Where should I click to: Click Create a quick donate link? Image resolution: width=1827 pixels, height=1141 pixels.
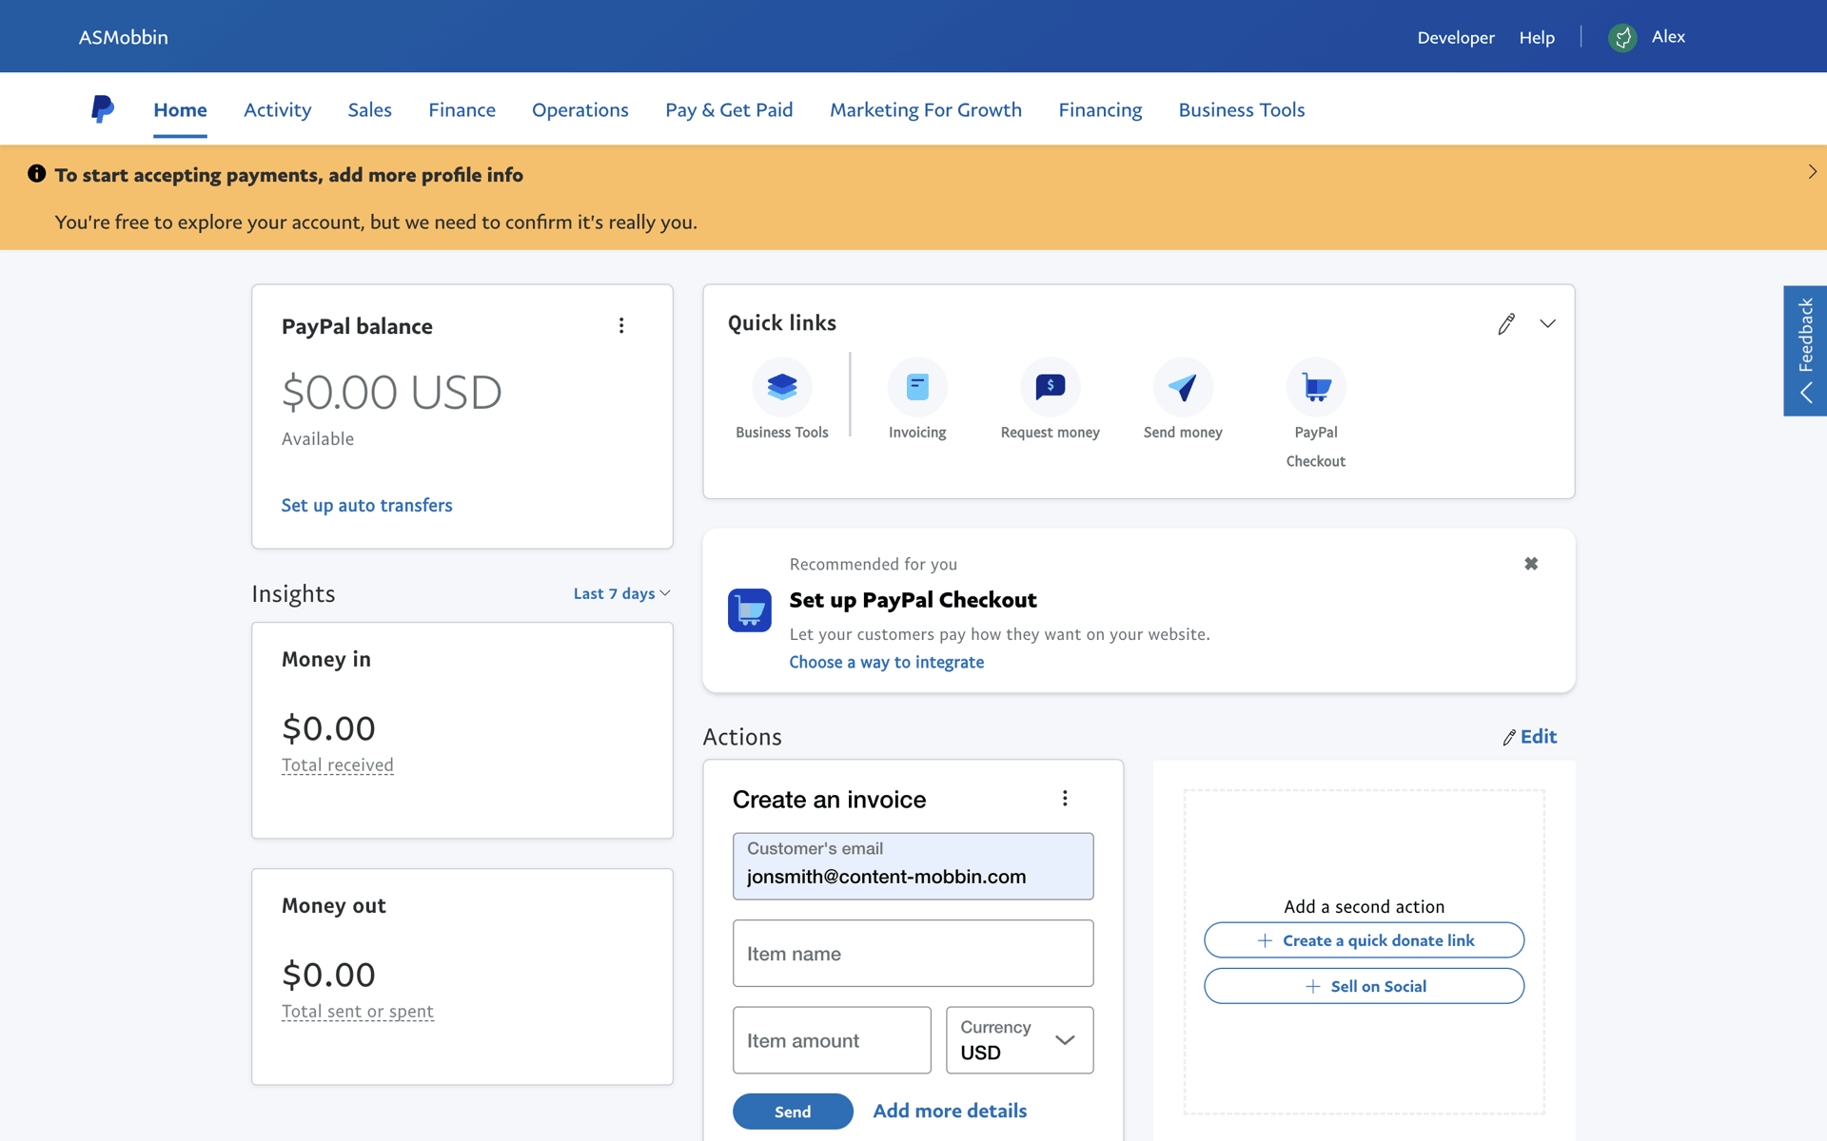click(x=1364, y=940)
